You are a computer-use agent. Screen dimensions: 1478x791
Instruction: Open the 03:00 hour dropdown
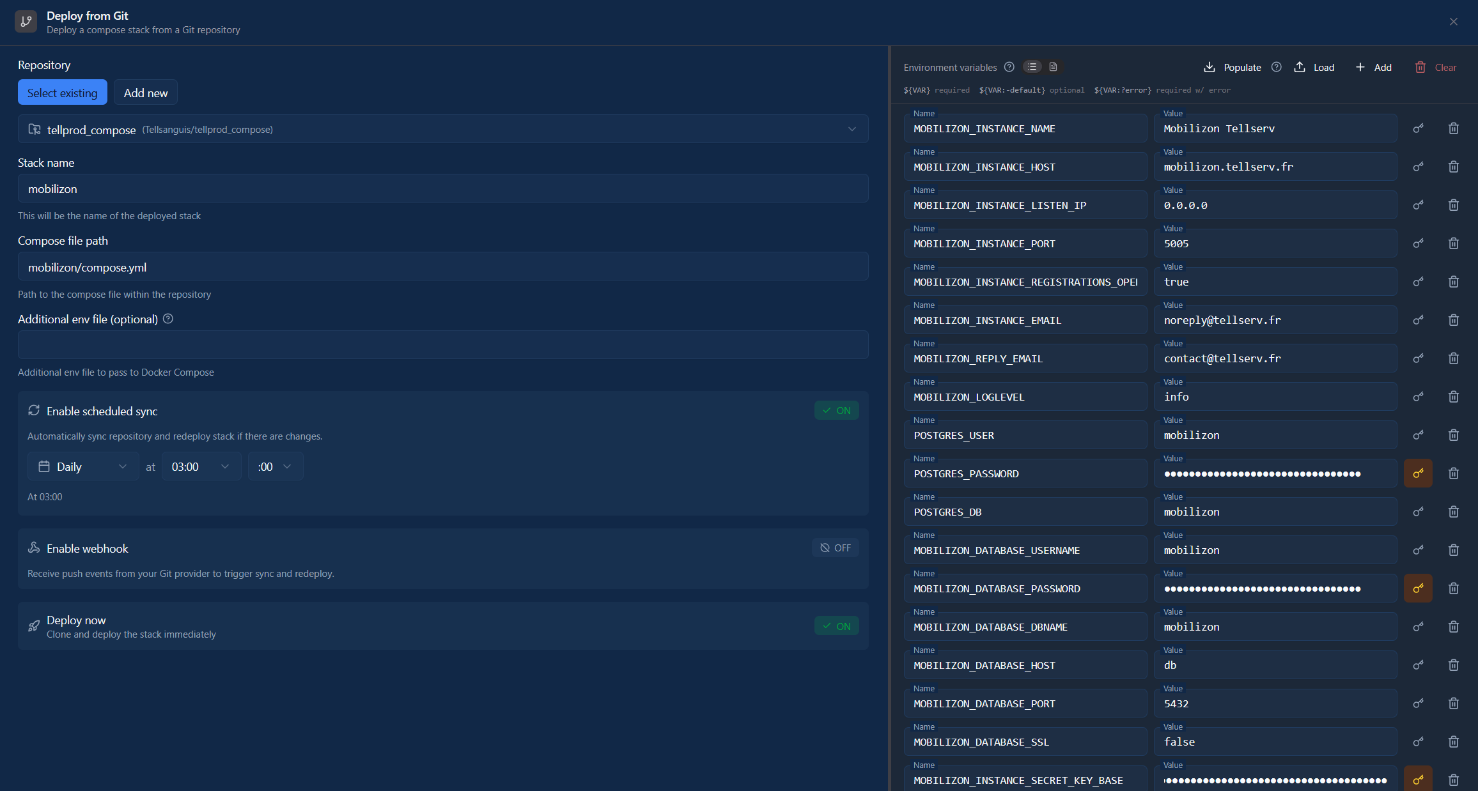(x=201, y=466)
